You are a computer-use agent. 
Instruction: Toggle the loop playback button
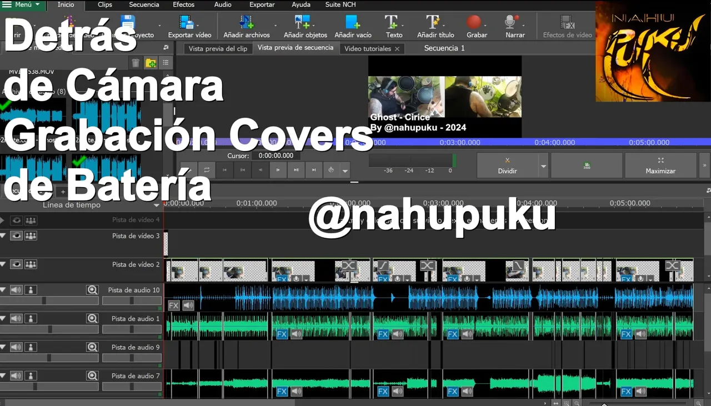pos(207,170)
